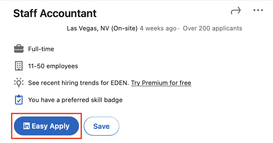The image size is (273, 143).
Task: Open the three-dot more options menu
Action: point(258,10)
